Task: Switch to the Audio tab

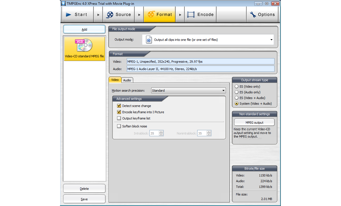Action: (x=127, y=80)
